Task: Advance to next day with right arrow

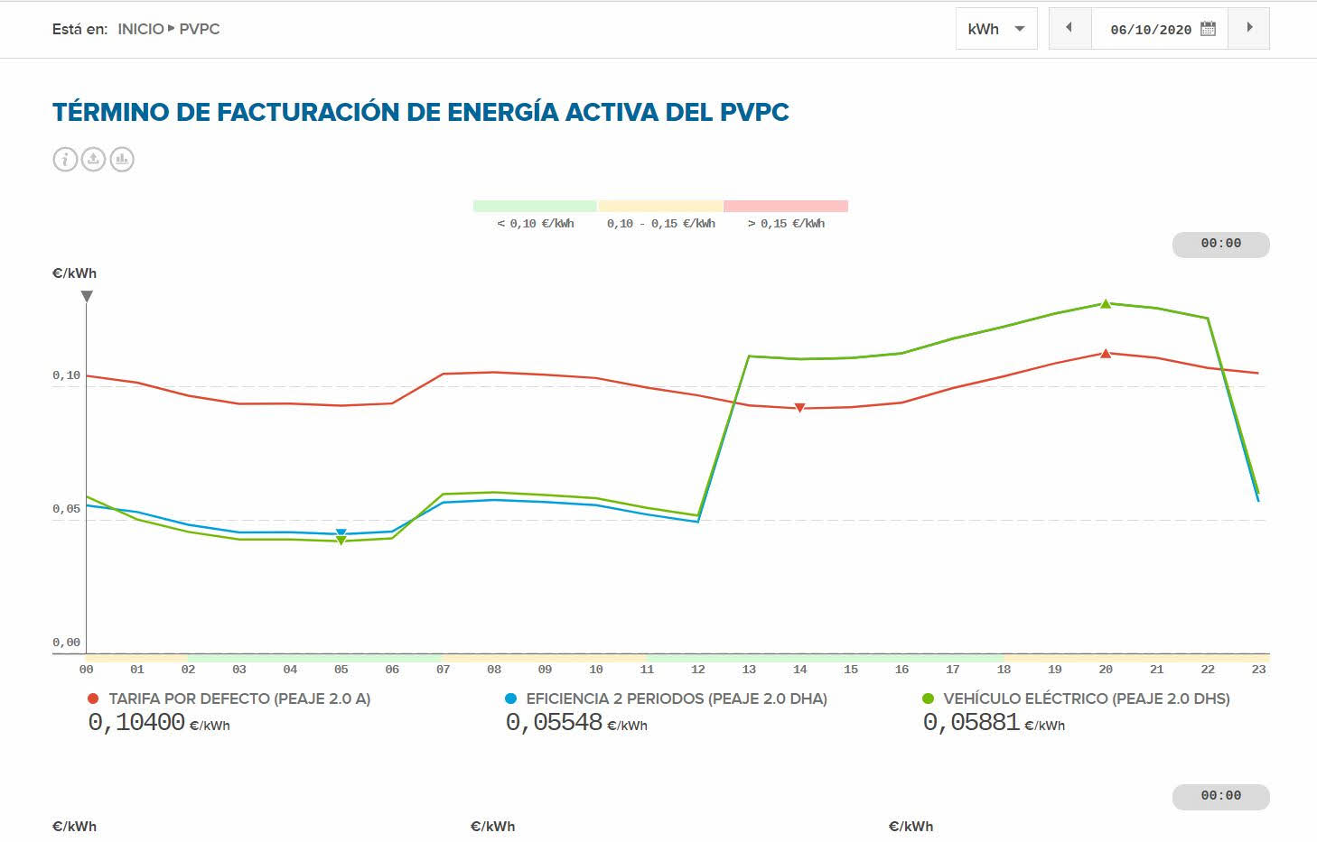Action: tap(1249, 28)
